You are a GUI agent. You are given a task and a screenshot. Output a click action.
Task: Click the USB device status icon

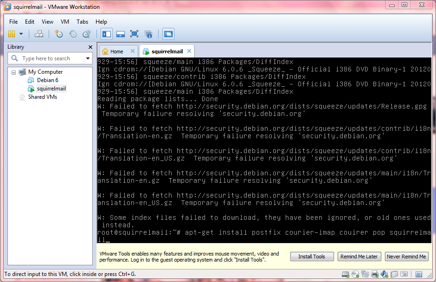pyautogui.click(x=394, y=275)
